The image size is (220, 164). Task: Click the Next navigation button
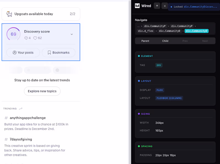pos(205,41)
